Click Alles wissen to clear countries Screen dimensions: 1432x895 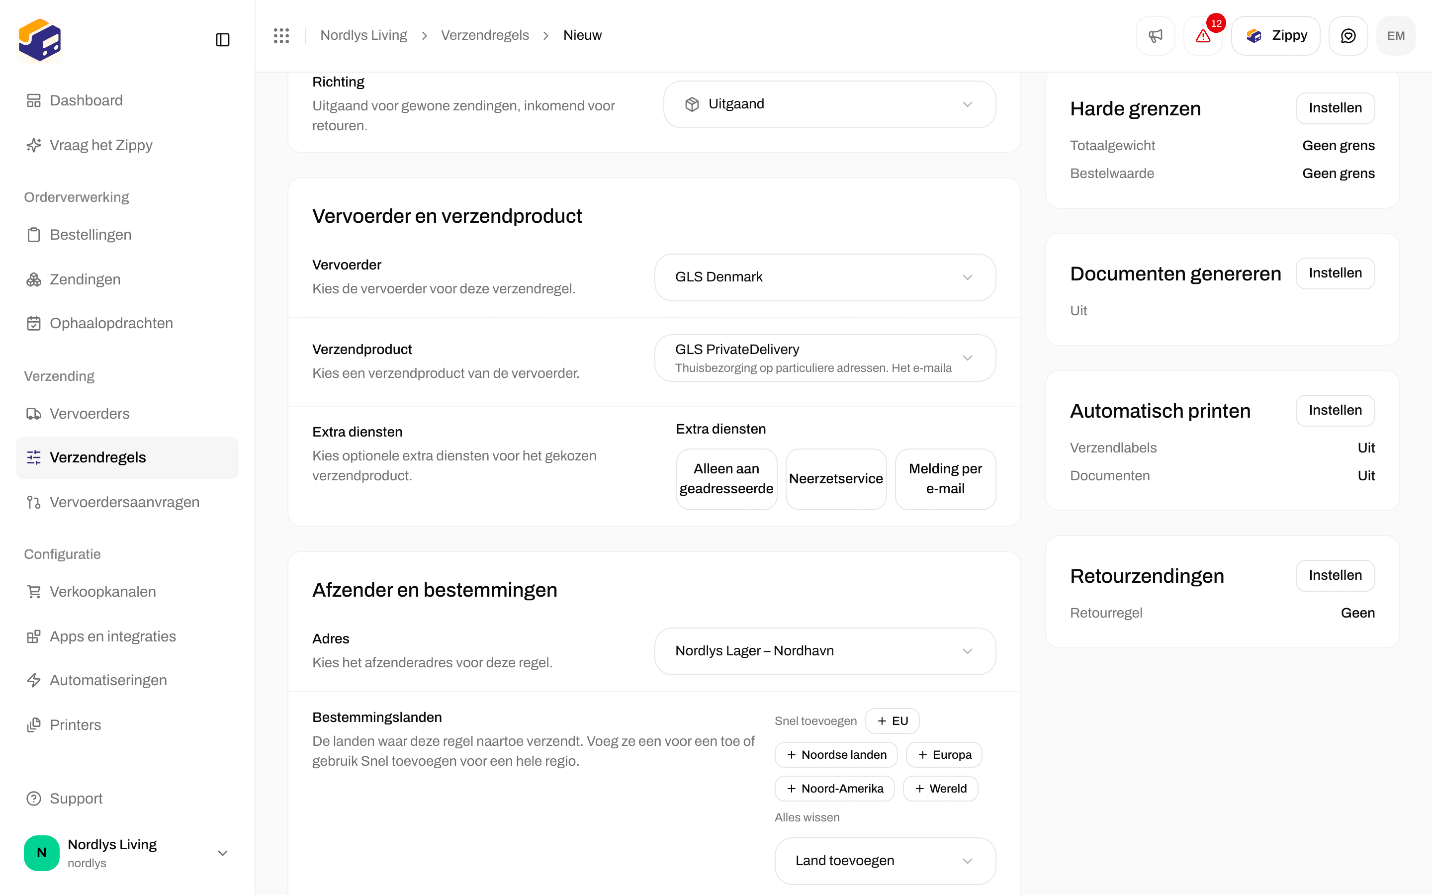807,817
